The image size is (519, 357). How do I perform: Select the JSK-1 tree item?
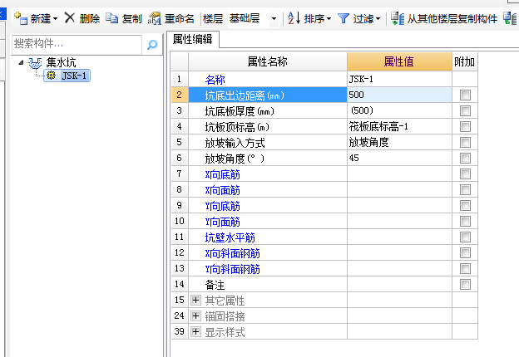pyautogui.click(x=67, y=76)
